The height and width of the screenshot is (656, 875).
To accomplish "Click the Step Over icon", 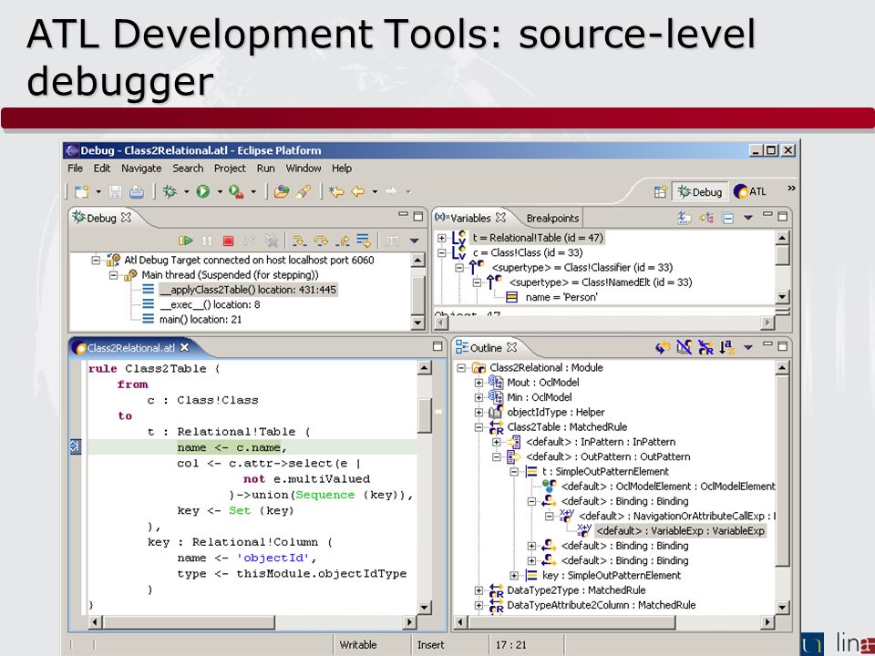I will [x=321, y=241].
